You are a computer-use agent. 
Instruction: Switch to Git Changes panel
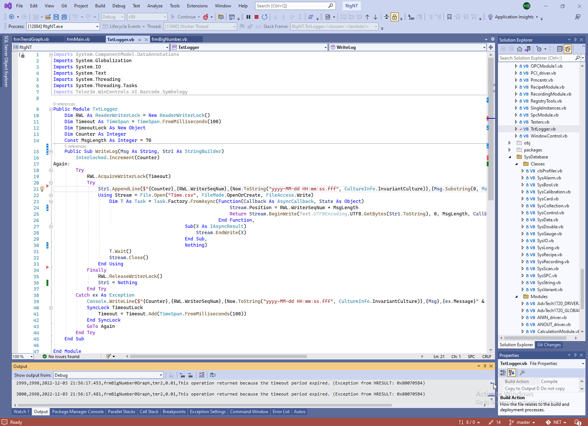[549, 345]
